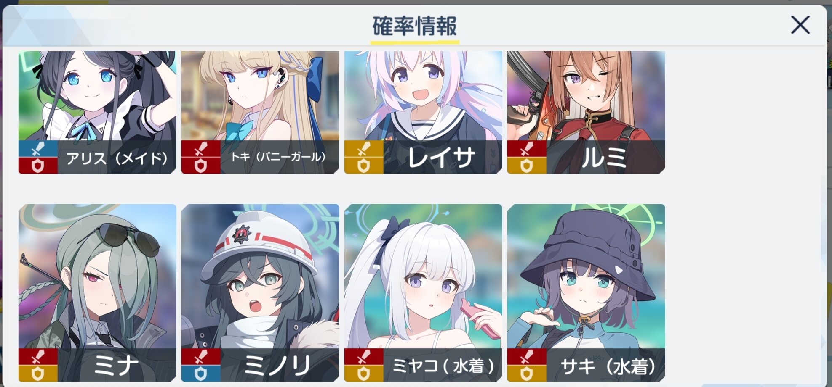The image size is (832, 387).
Task: Click red attack-type icon on トキ card
Action: (x=201, y=149)
